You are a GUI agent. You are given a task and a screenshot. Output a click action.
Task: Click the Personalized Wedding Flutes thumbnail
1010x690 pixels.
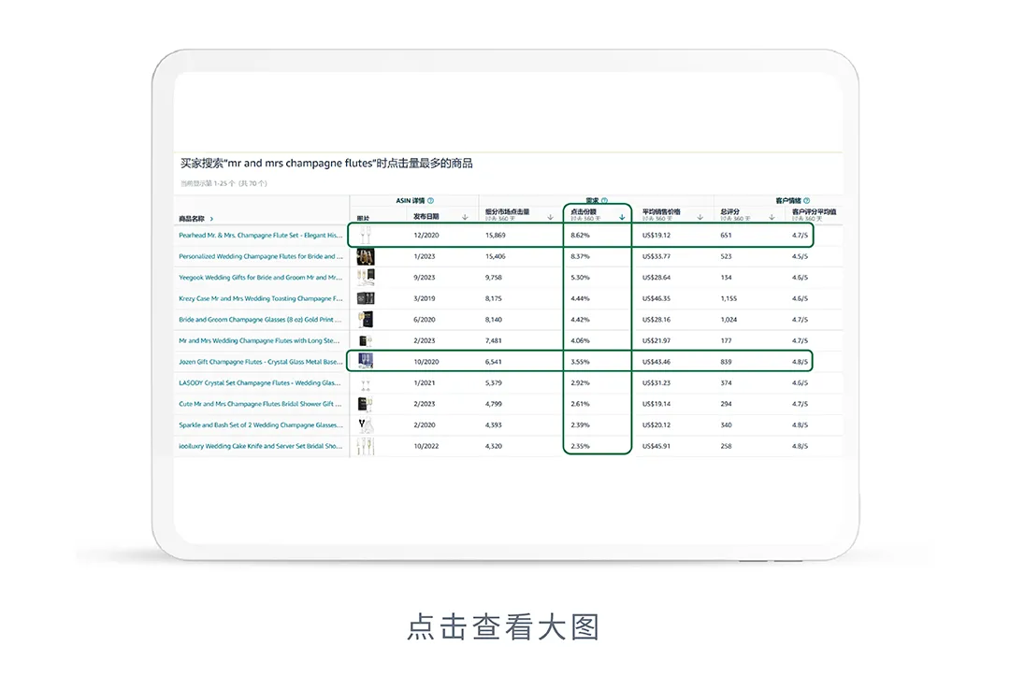pos(366,256)
